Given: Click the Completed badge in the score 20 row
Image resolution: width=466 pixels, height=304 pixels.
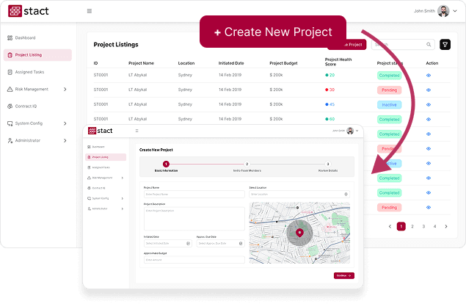Looking at the screenshot, I should [x=390, y=75].
